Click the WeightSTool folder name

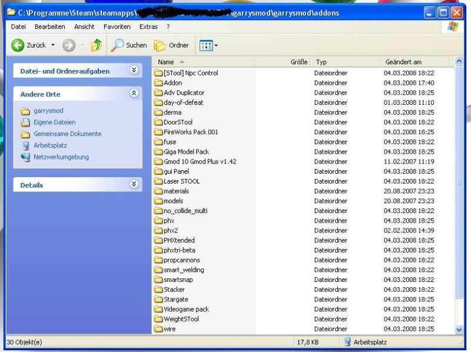click(x=181, y=319)
